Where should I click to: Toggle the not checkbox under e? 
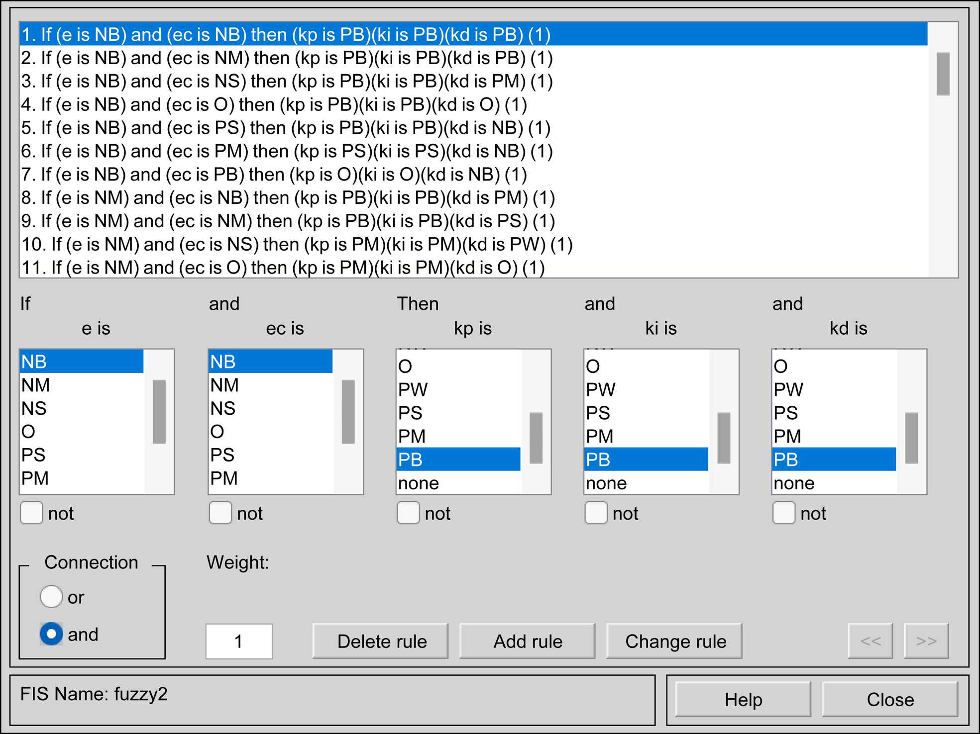pos(31,513)
